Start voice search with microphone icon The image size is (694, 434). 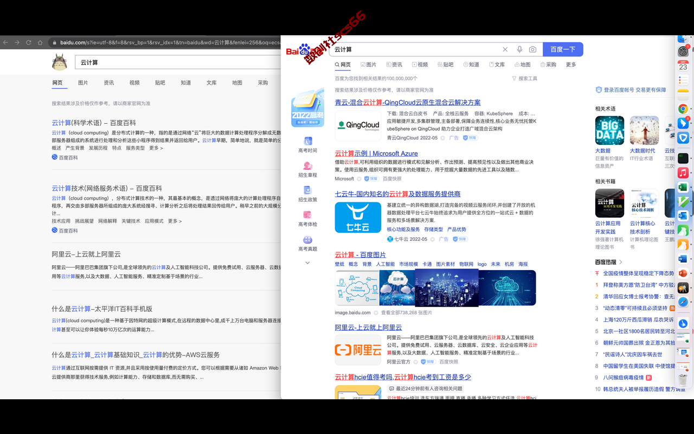click(519, 49)
